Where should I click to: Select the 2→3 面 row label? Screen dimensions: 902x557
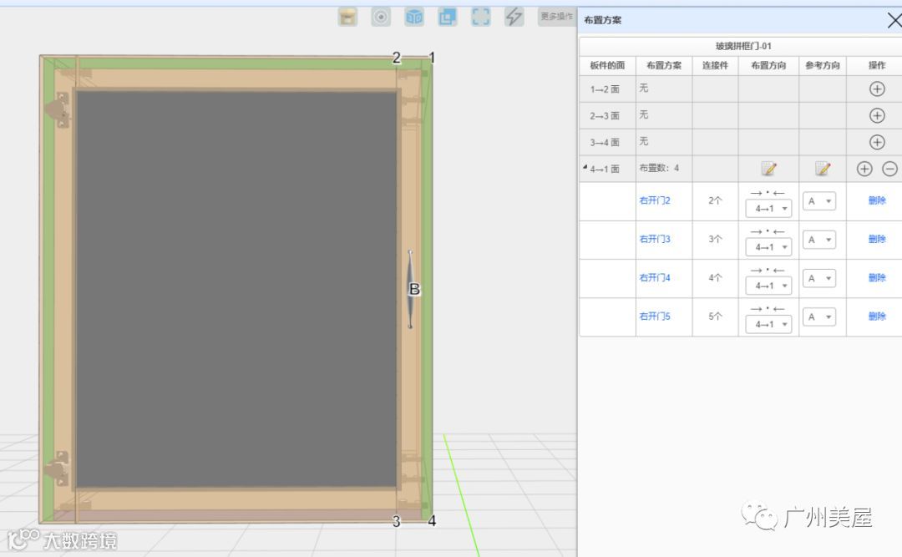(605, 115)
